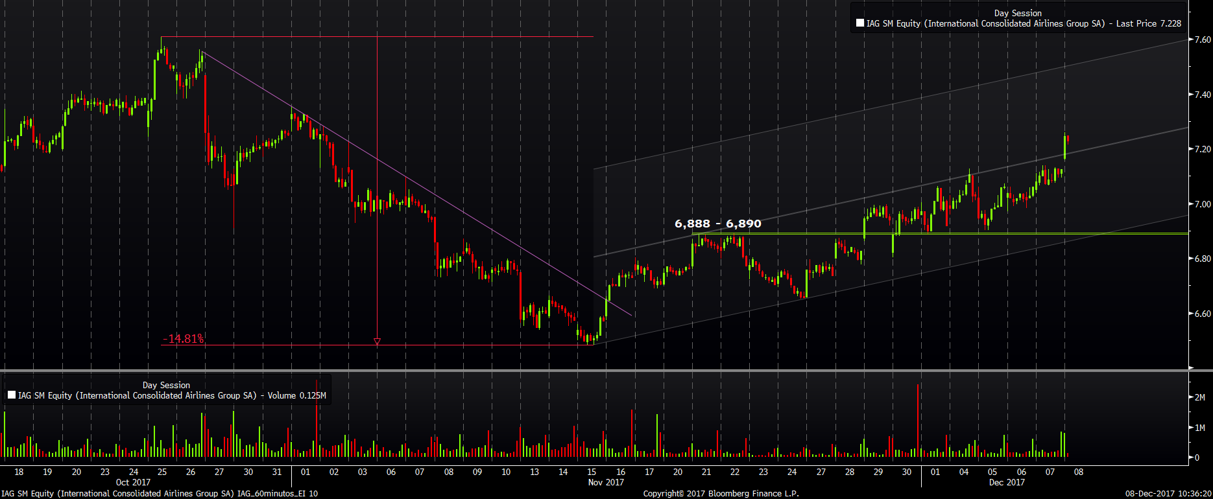
Task: Click the white legend square beside Last Price series
Action: [860, 23]
